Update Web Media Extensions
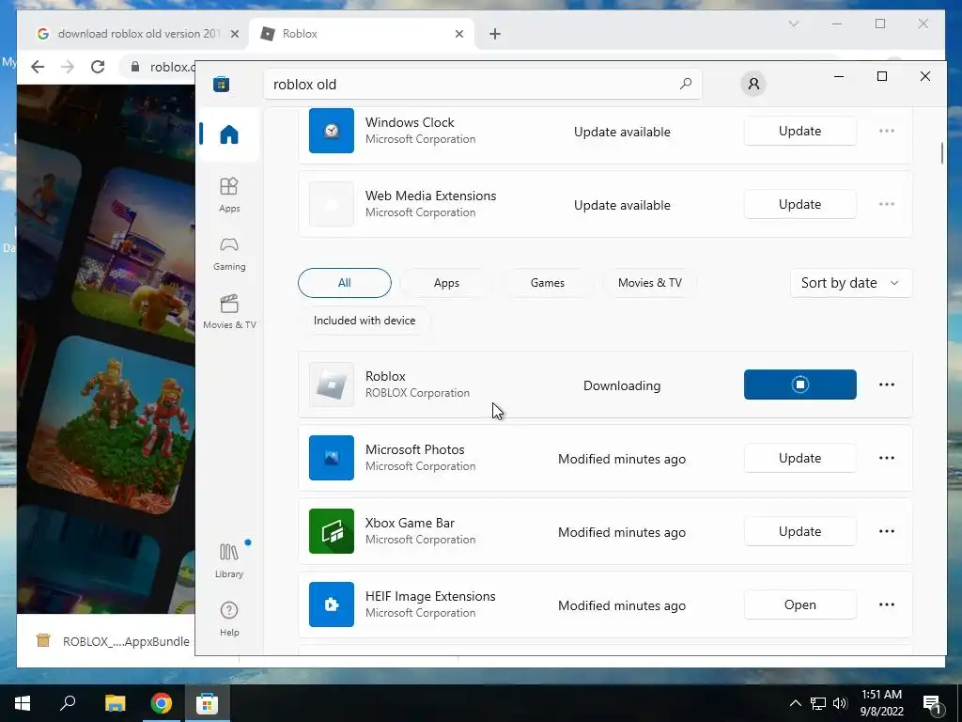The image size is (962, 722). tap(799, 204)
